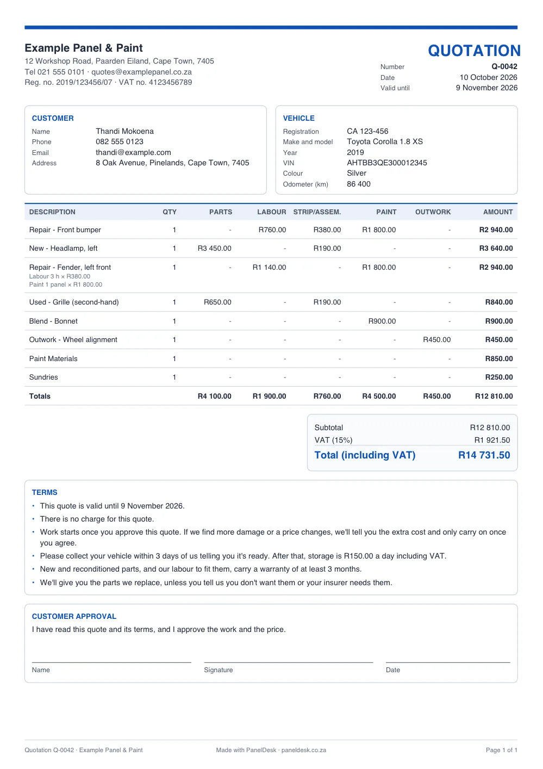This screenshot has height=769, width=543.
Task: Click the Repair - Front bumper row description
Action: pos(65,230)
